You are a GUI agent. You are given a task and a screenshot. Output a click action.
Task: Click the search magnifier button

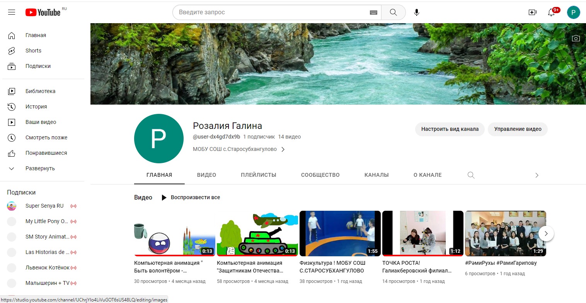[393, 12]
